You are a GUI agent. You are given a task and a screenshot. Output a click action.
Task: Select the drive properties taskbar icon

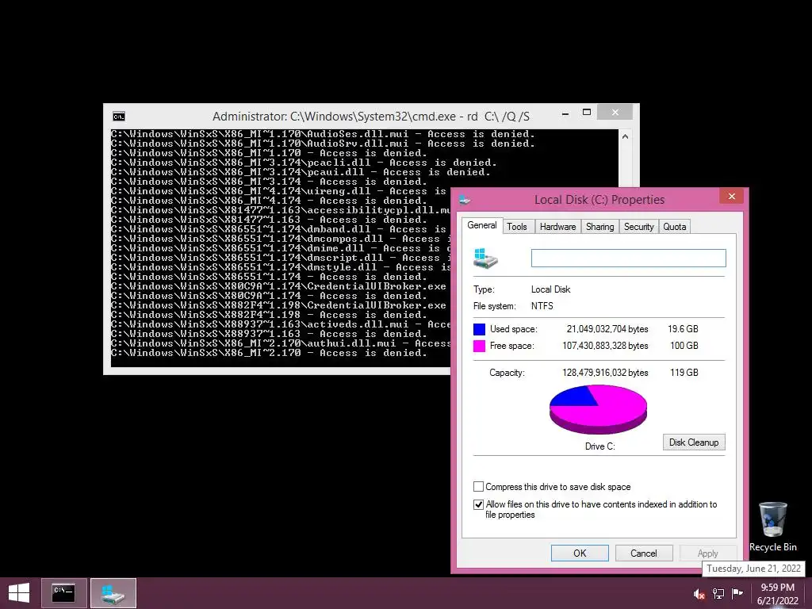[x=113, y=593]
